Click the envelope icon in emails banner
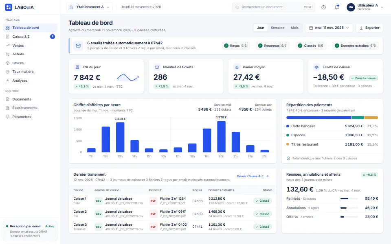Viewport: 391px width, 244px height. pyautogui.click(x=78, y=46)
